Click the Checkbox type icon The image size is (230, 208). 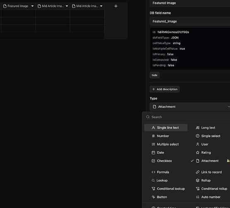pyautogui.click(x=153, y=161)
